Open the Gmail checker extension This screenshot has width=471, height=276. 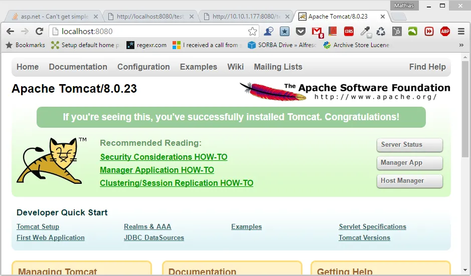(x=317, y=32)
